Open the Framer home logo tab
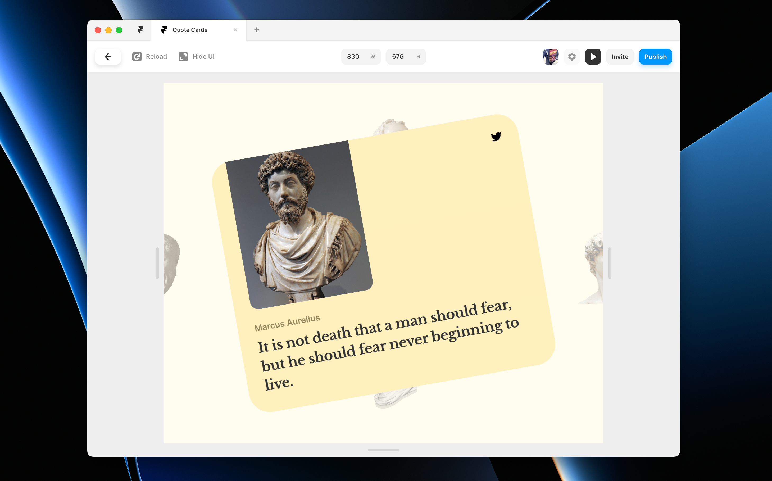The height and width of the screenshot is (481, 772). point(140,30)
